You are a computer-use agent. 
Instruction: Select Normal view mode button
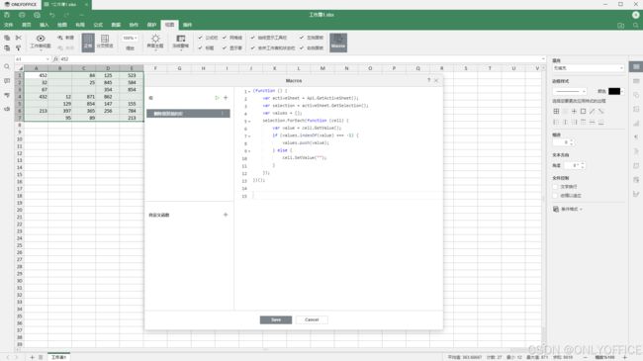click(88, 43)
